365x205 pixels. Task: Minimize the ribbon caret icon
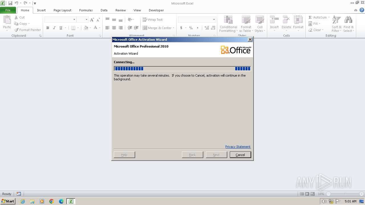pos(356,10)
